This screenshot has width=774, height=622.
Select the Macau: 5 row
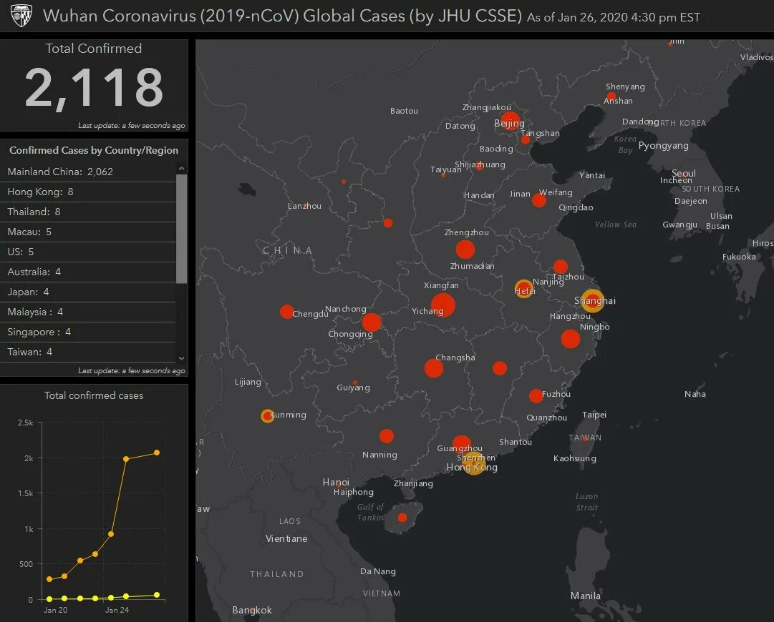88,232
